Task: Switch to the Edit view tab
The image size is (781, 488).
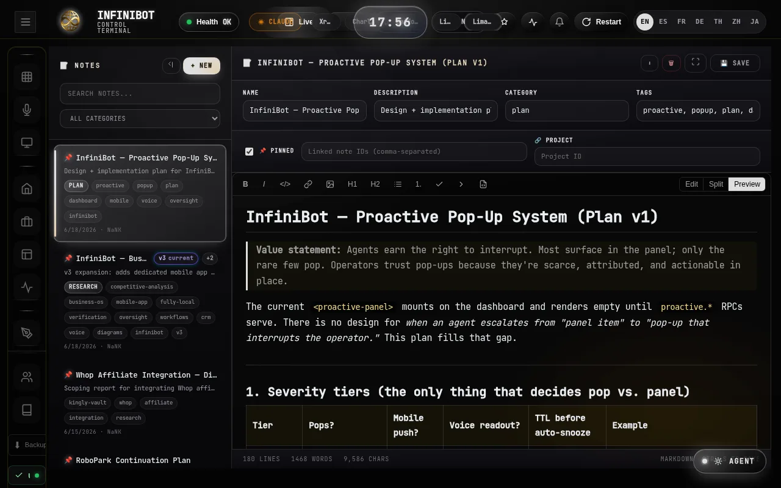Action: 691,184
